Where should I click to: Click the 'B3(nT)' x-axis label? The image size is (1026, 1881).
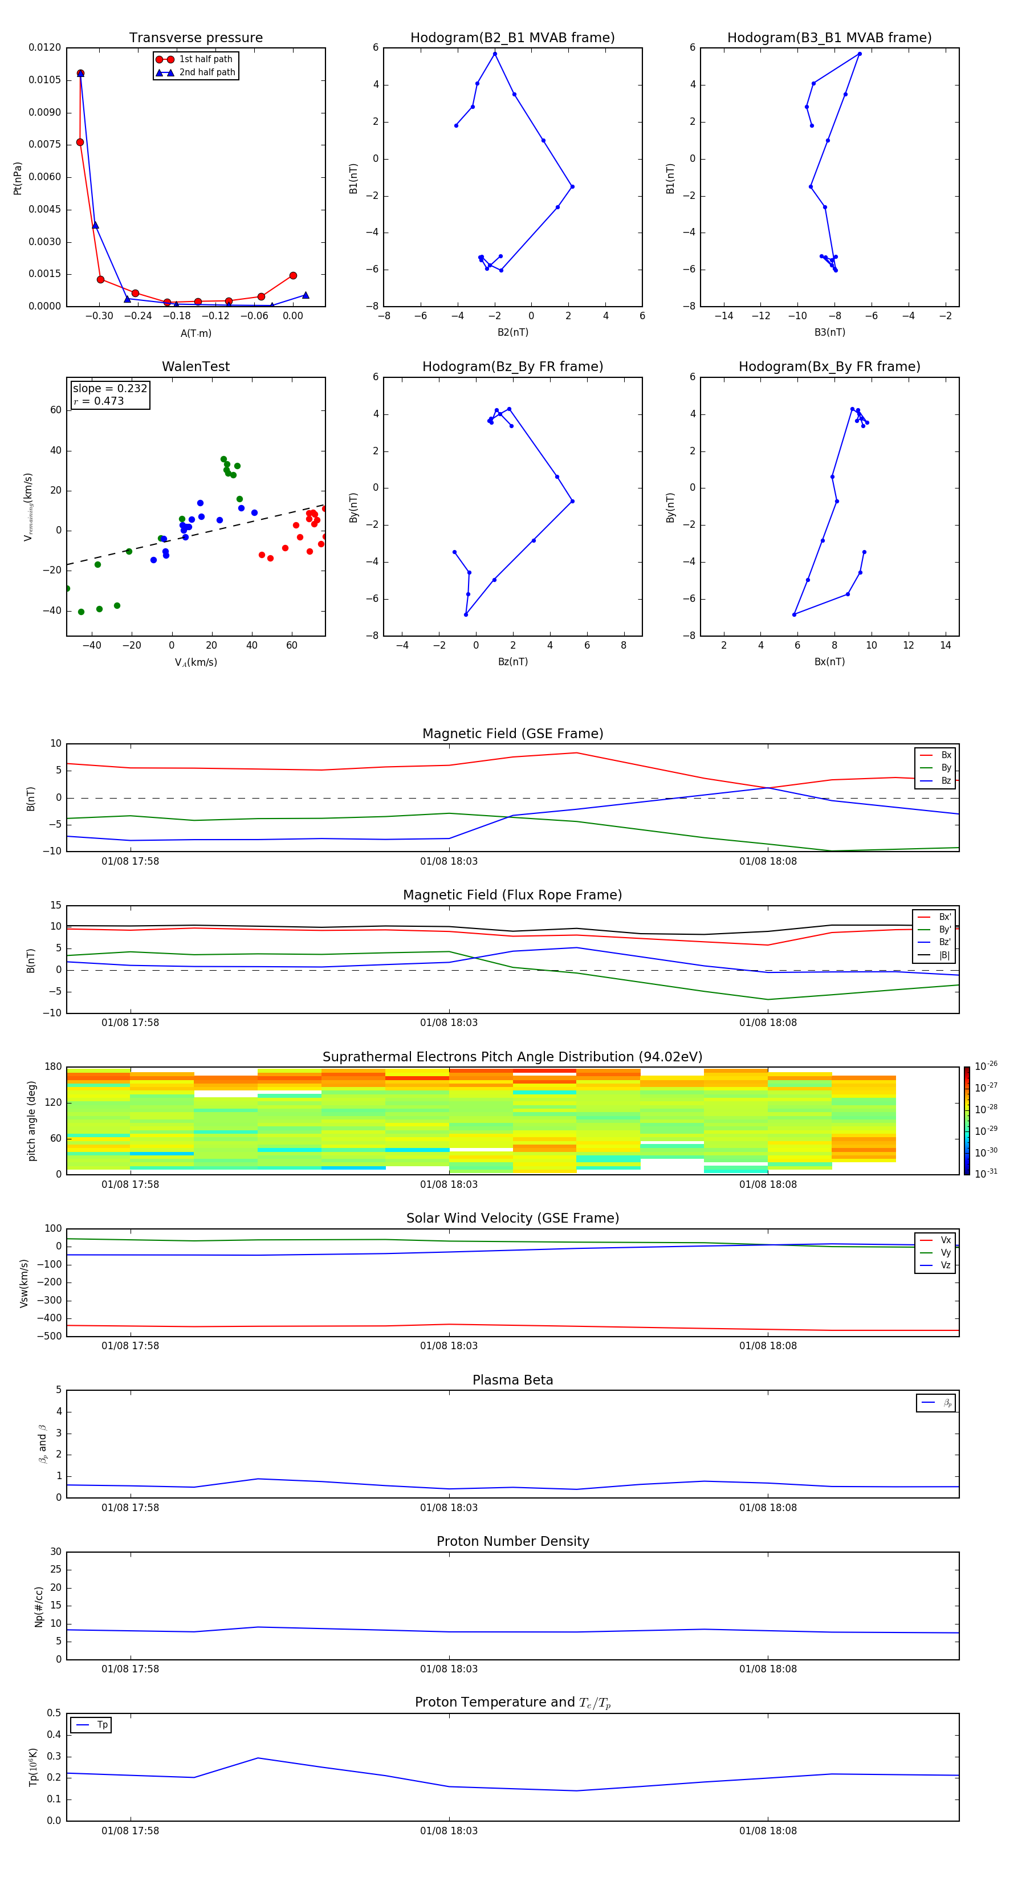(x=829, y=332)
